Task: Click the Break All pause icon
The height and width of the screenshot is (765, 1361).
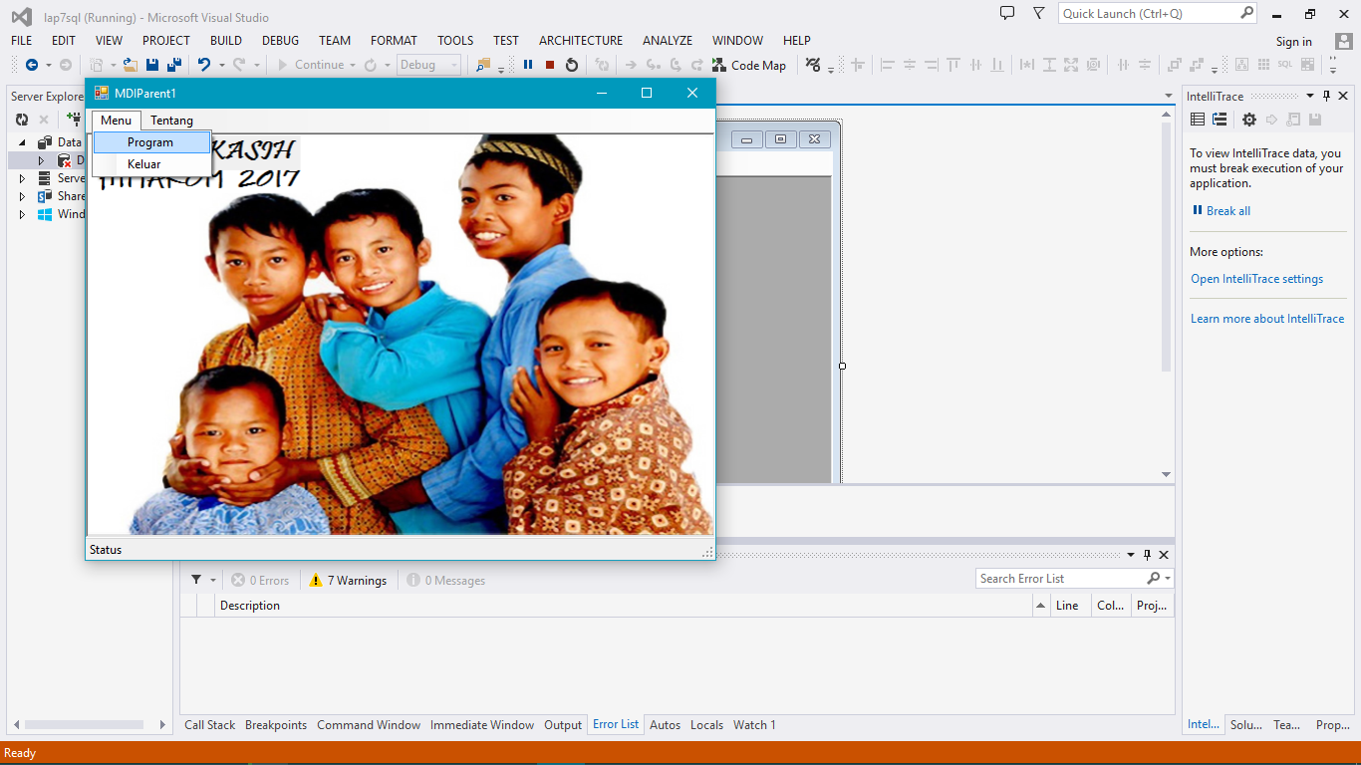Action: pyautogui.click(x=526, y=65)
